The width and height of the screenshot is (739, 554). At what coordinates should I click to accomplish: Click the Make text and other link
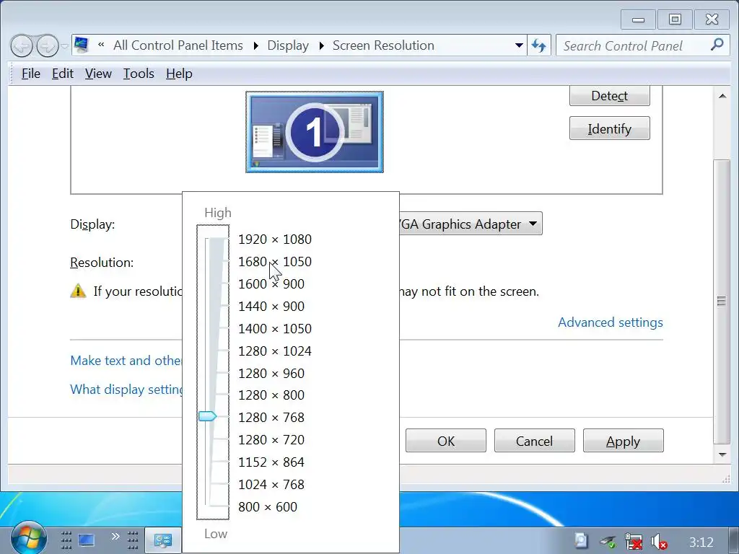coord(126,361)
